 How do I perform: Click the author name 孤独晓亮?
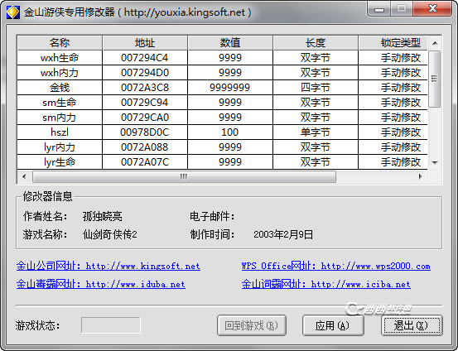point(103,216)
